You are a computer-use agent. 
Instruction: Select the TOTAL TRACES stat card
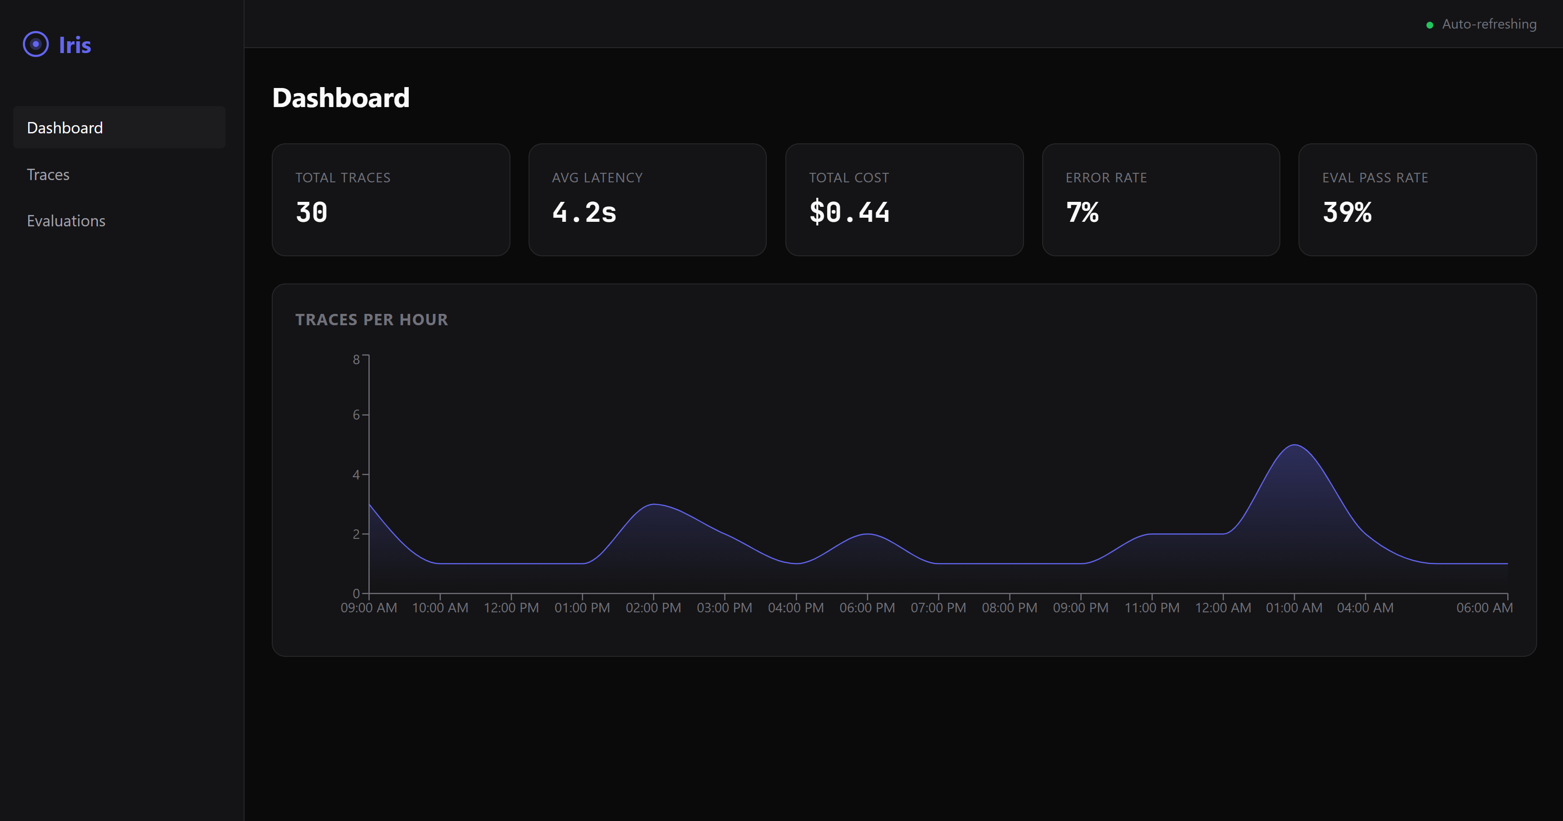[x=391, y=199]
